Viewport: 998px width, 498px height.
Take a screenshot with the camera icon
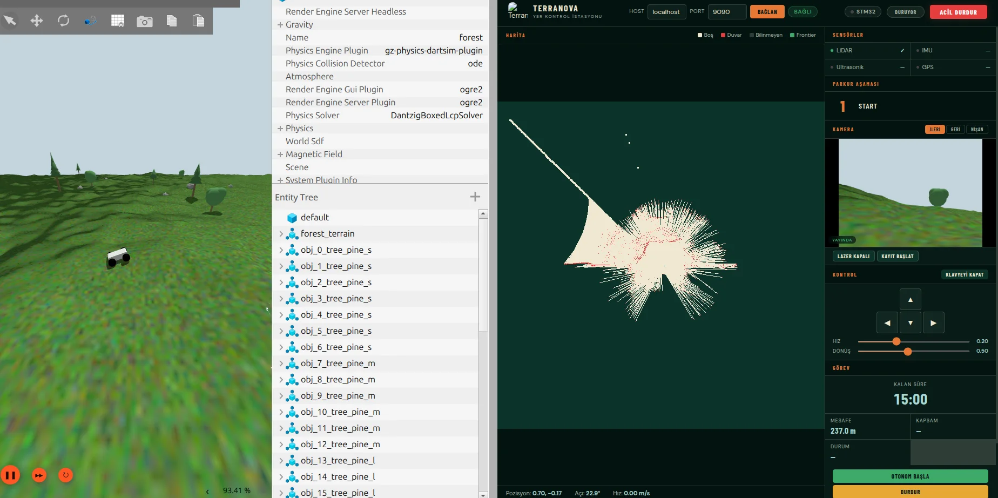click(145, 21)
